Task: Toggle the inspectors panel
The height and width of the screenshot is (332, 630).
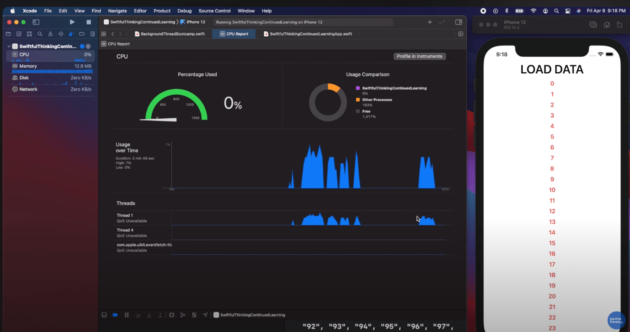Action: (458, 22)
